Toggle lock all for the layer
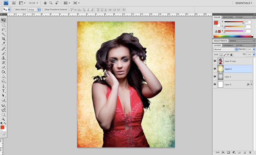The width and height of the screenshot is (256, 155). click(231, 55)
